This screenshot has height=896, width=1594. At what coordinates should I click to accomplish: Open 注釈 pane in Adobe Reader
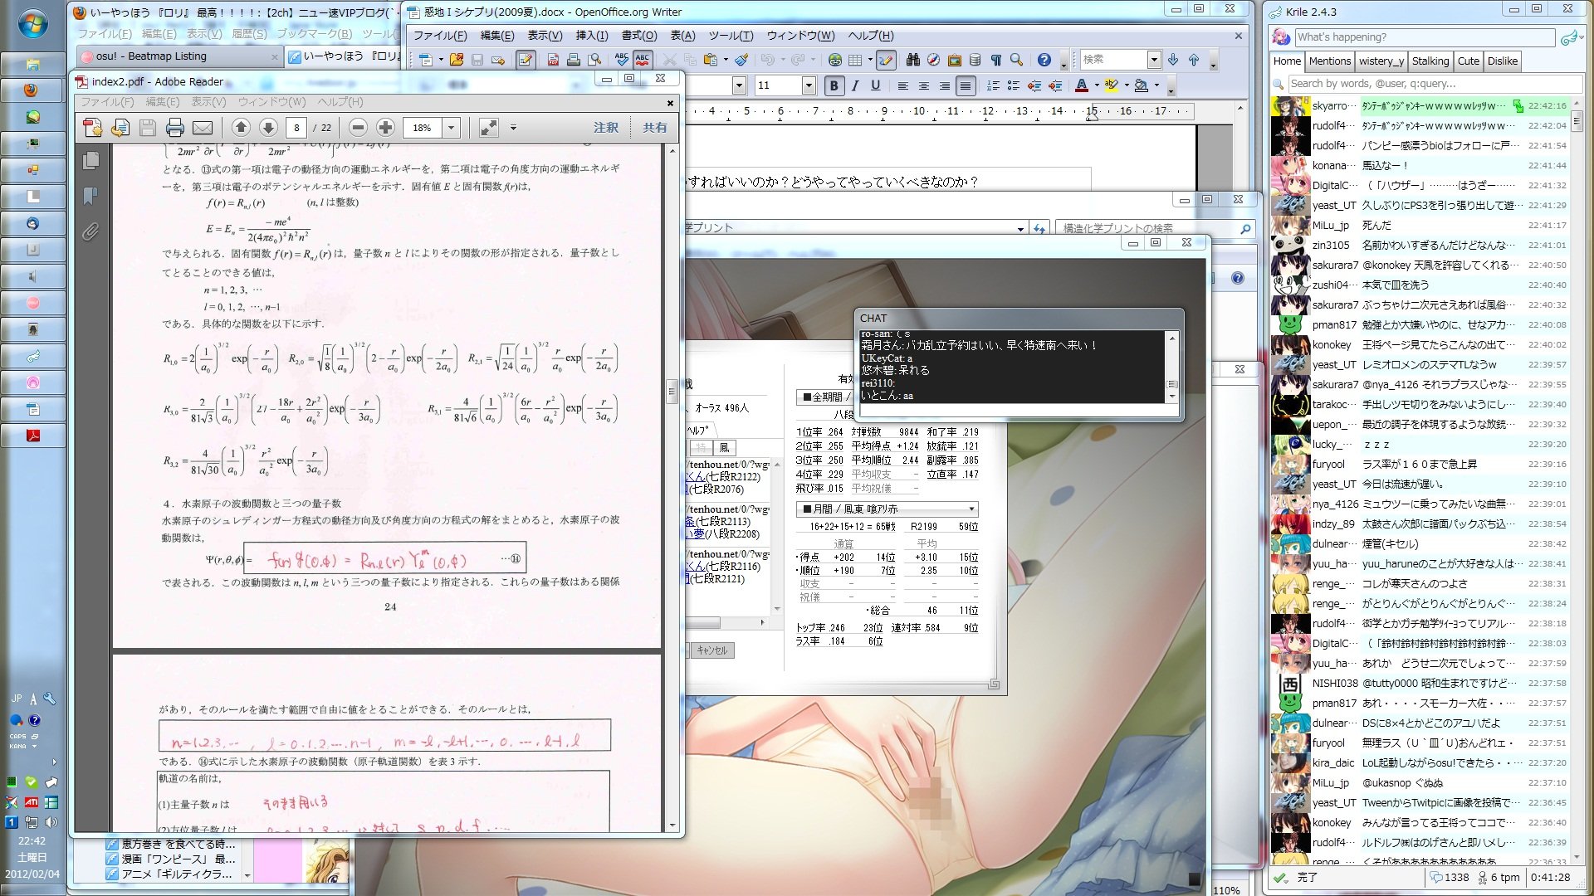click(605, 128)
